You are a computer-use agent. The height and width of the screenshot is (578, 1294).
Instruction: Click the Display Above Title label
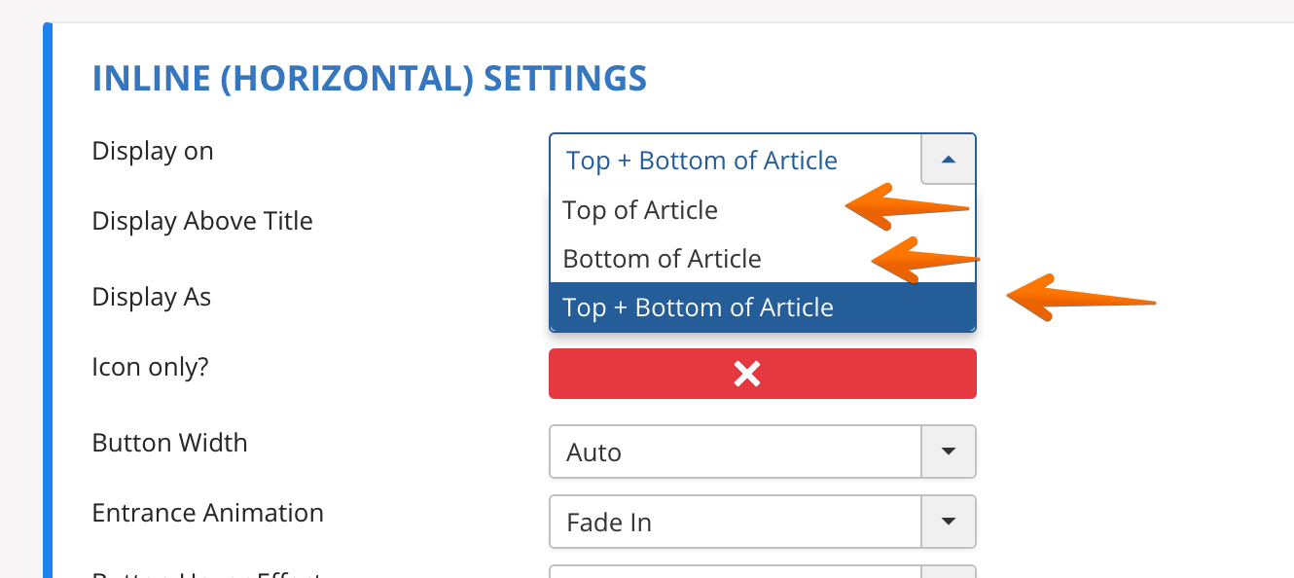202,221
